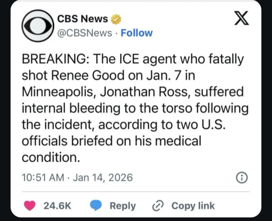Click the Reply text label

(123, 206)
